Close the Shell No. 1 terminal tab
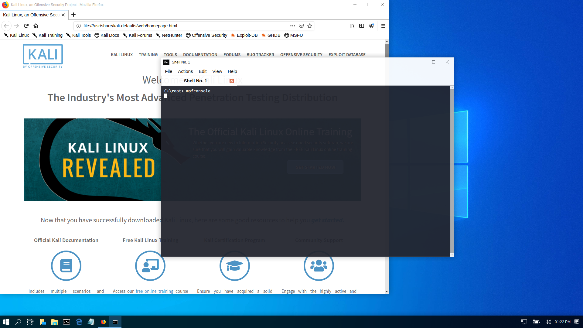583x328 pixels. click(231, 80)
